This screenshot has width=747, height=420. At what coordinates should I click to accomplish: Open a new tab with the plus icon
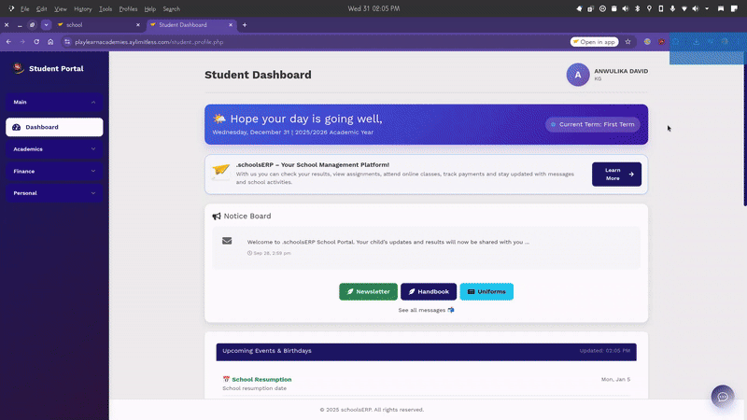click(x=245, y=25)
